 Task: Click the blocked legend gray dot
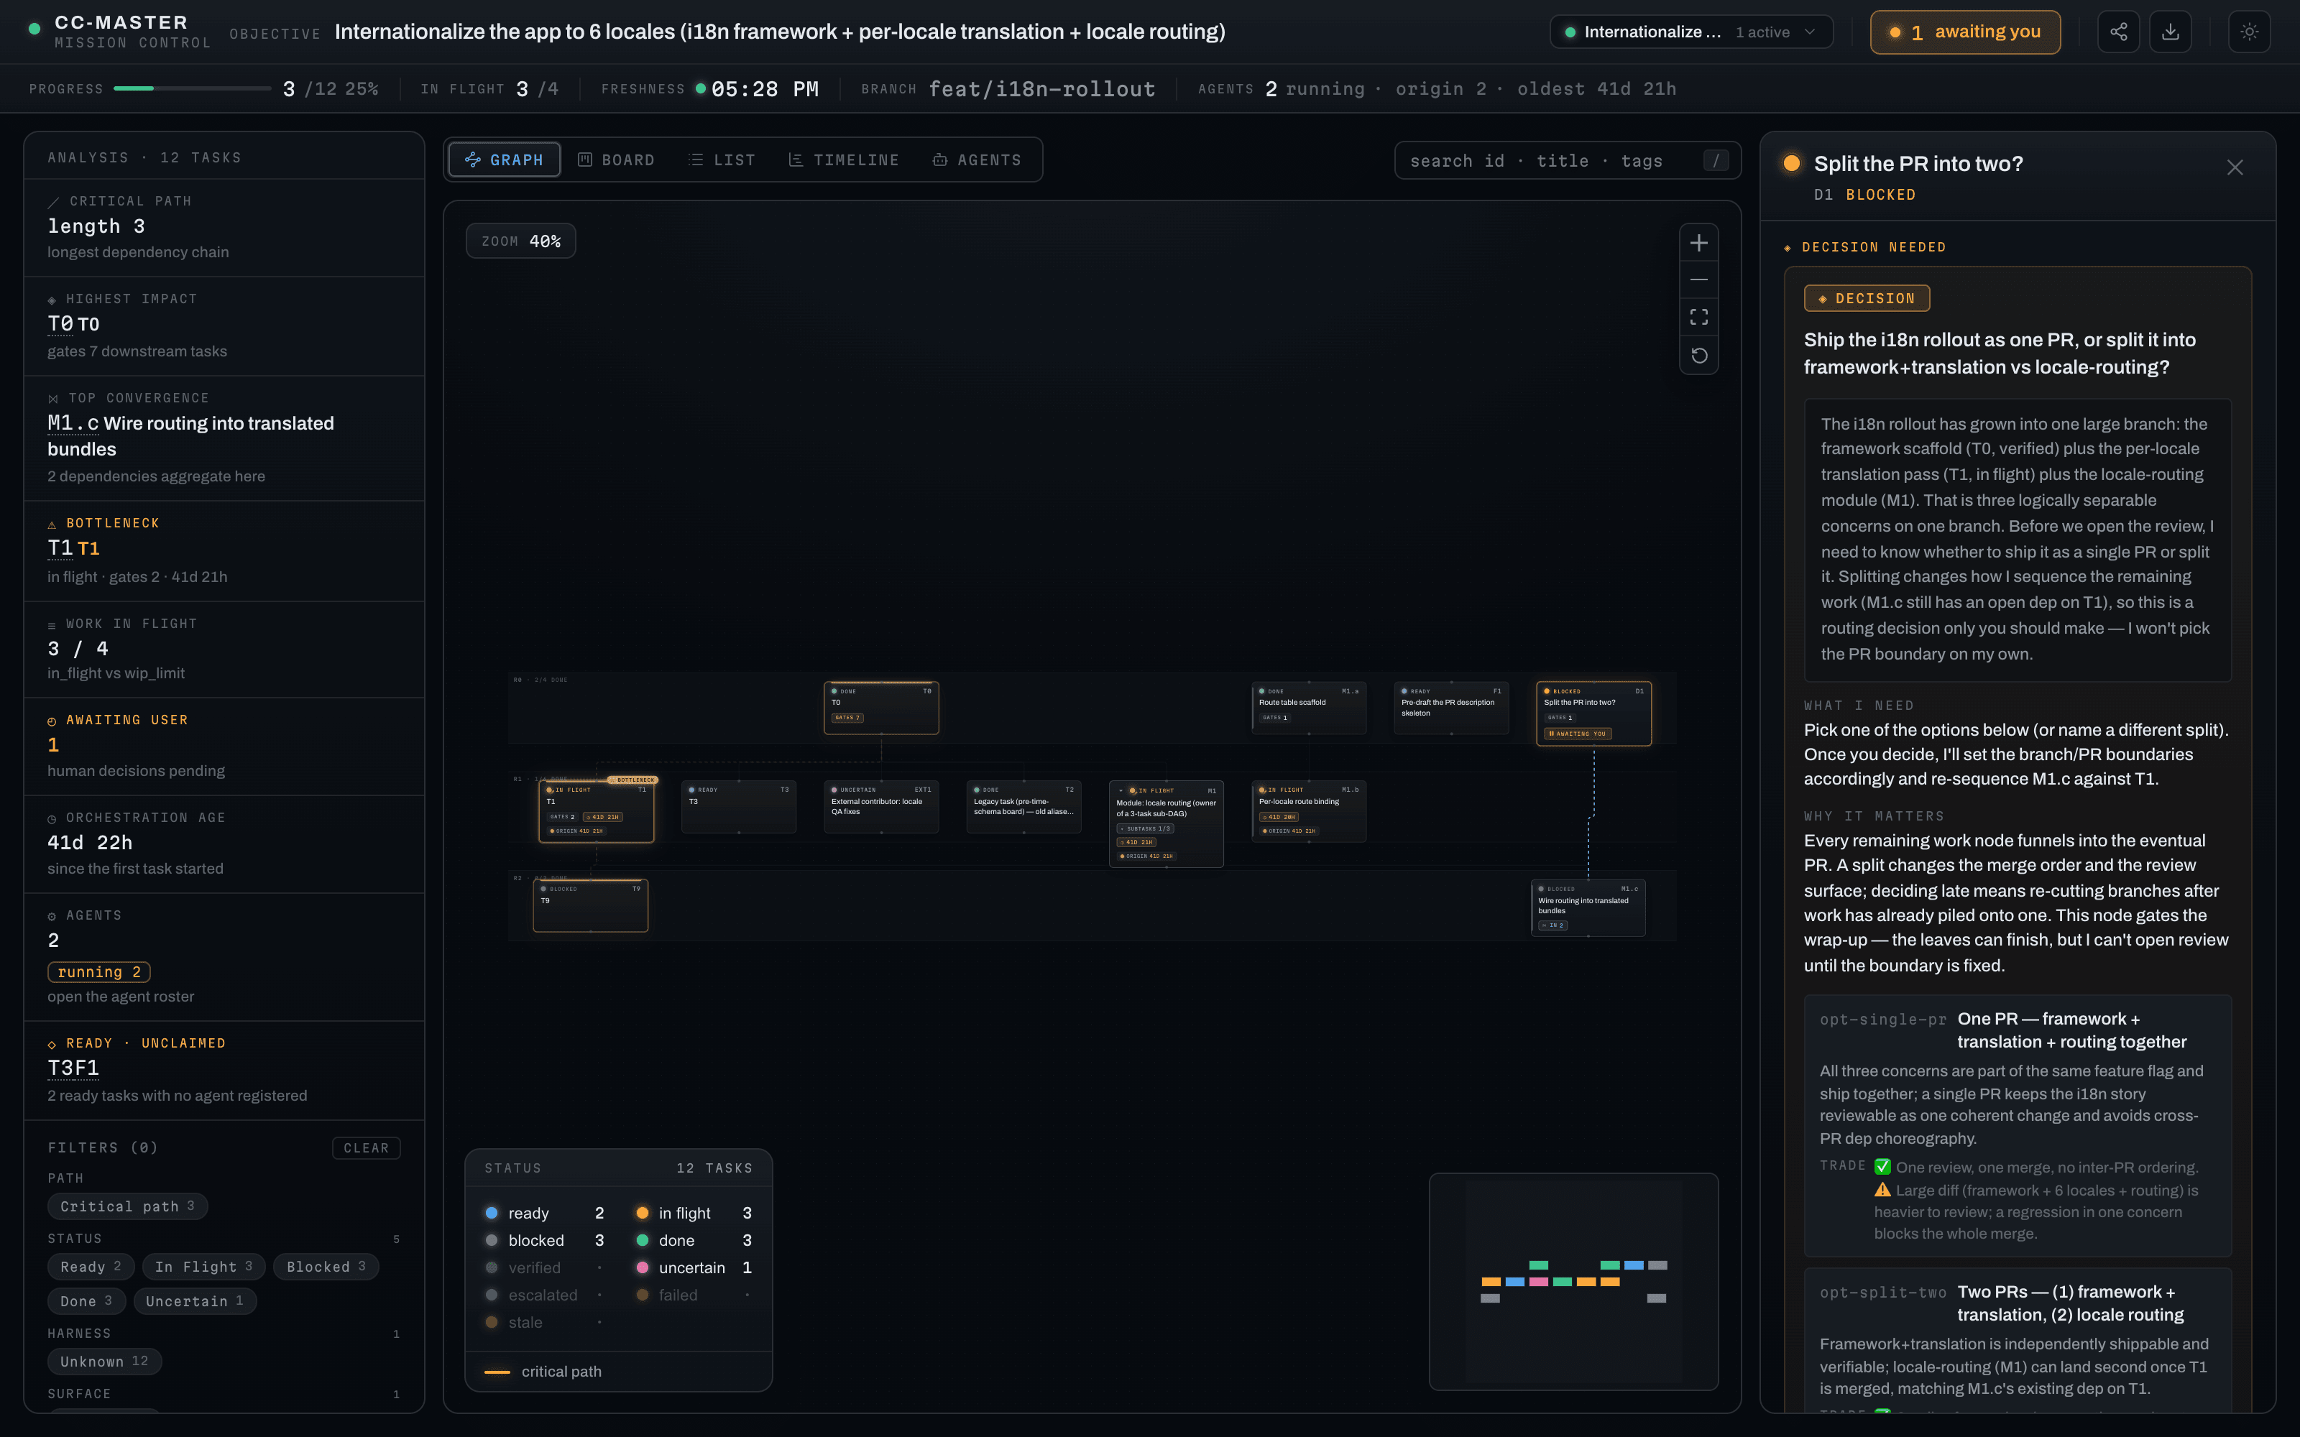click(x=492, y=1240)
